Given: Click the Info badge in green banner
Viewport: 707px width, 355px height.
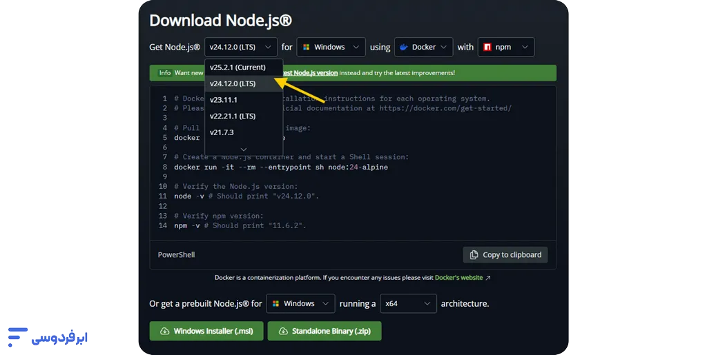Looking at the screenshot, I should [165, 73].
